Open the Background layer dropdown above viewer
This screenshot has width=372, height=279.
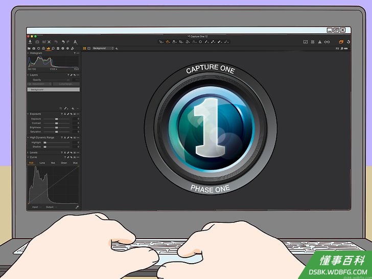103,49
